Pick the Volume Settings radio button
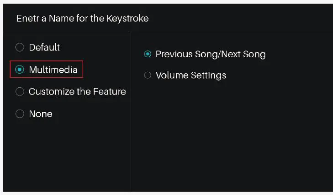Image resolution: width=333 pixels, height=195 pixels. point(148,75)
